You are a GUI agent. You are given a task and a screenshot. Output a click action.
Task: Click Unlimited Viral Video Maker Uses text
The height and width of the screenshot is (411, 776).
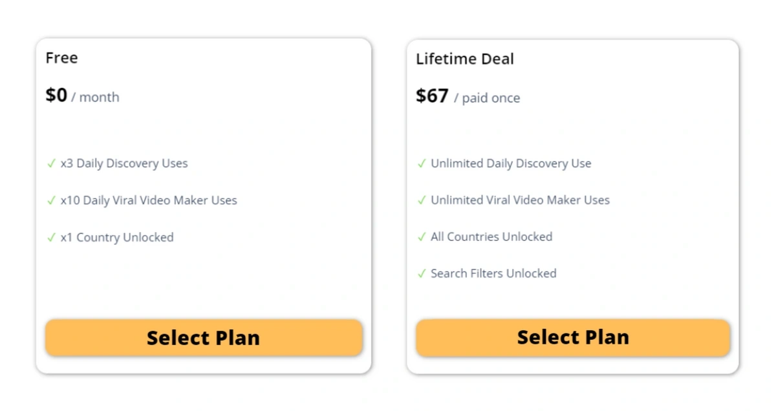tap(521, 200)
